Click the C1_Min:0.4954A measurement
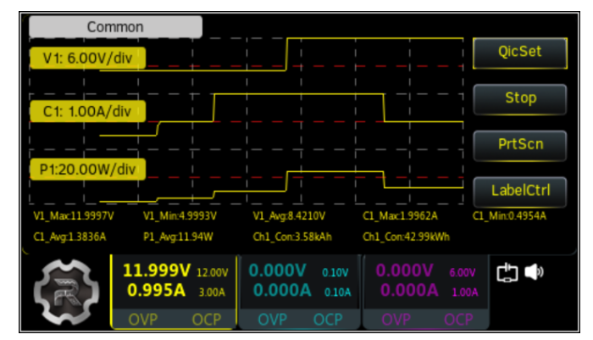The width and height of the screenshot is (593, 340). (509, 216)
